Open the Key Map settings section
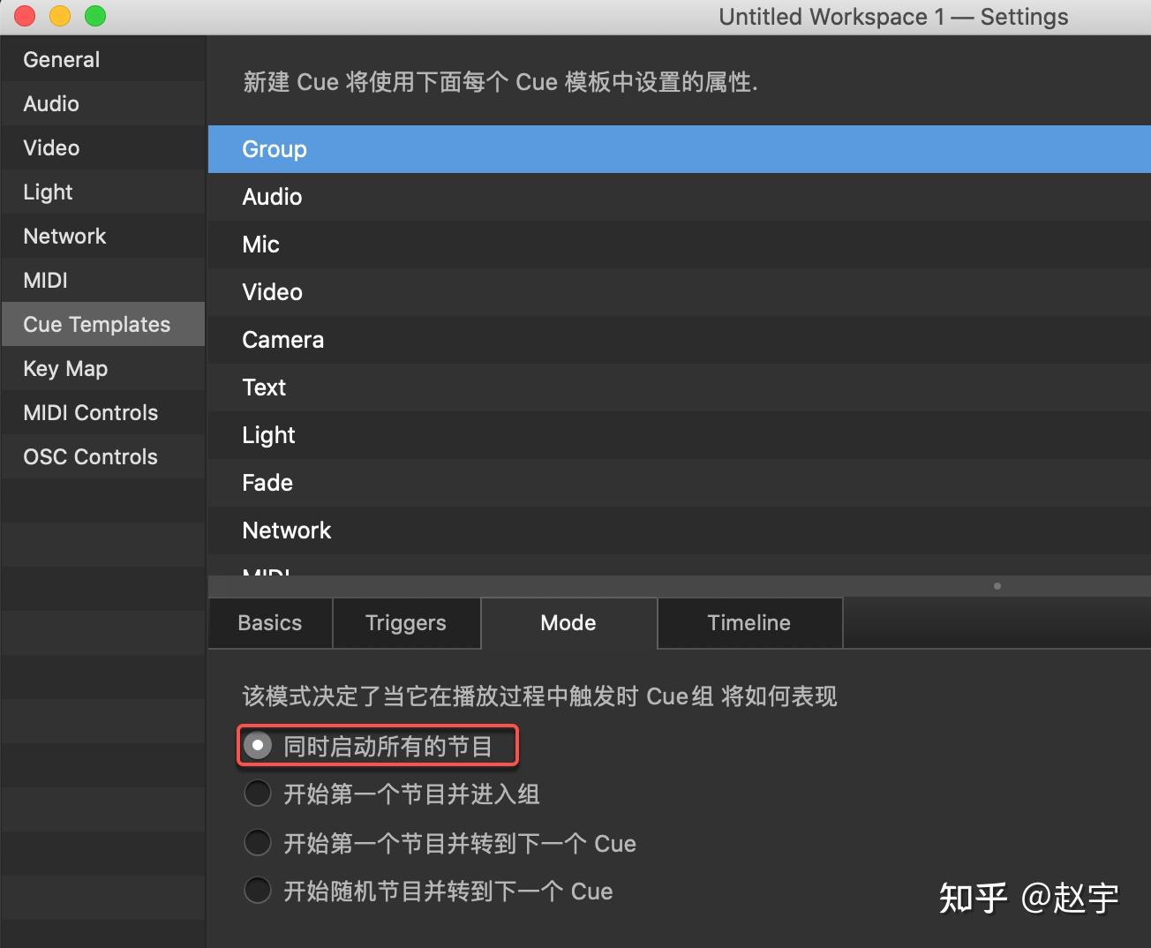This screenshot has width=1151, height=948. click(x=103, y=368)
